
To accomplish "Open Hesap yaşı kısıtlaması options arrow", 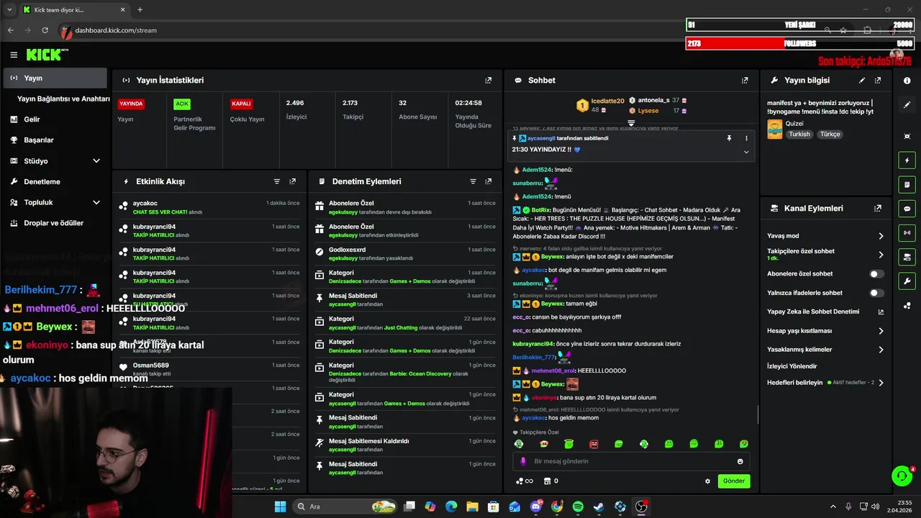I will pos(881,331).
